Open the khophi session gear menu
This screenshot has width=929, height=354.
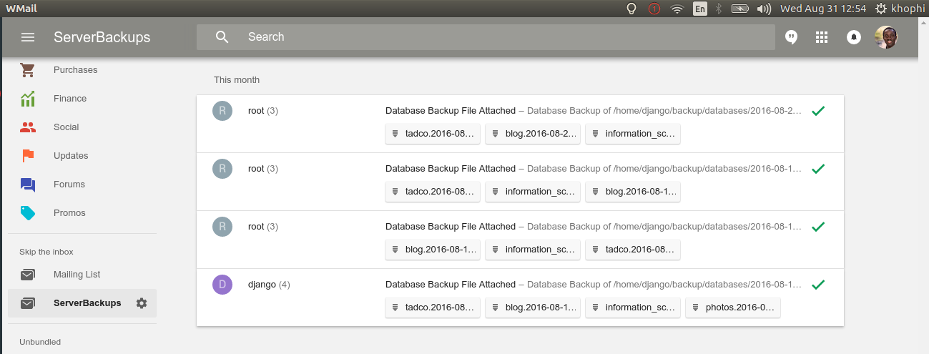[x=900, y=9]
